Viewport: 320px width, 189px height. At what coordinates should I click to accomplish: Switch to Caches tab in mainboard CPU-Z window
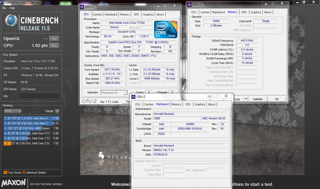pyautogui.click(x=149, y=104)
